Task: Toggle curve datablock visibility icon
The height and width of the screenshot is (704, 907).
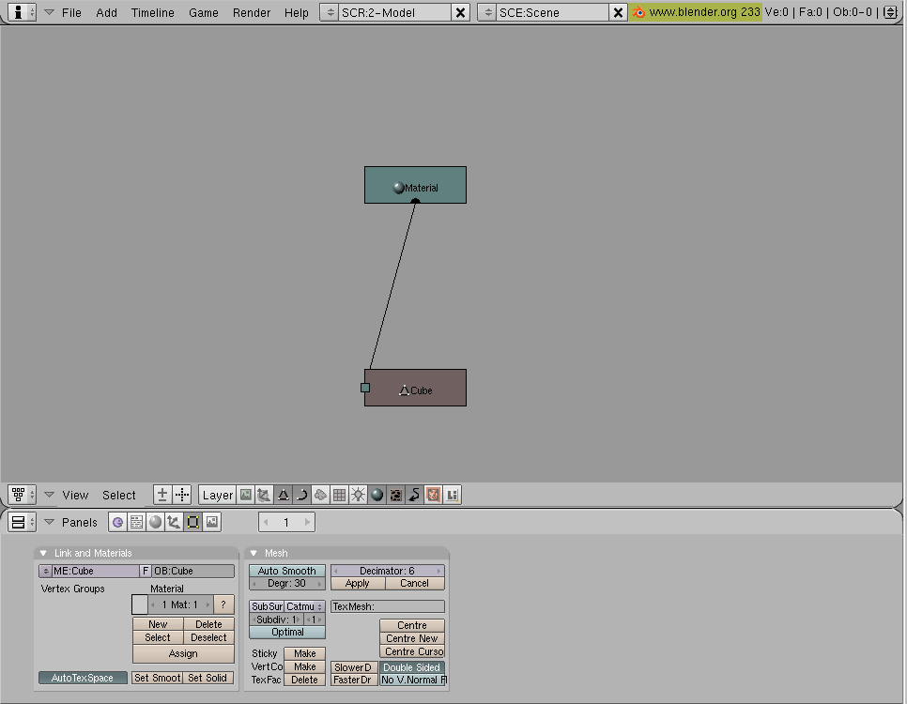Action: click(301, 495)
